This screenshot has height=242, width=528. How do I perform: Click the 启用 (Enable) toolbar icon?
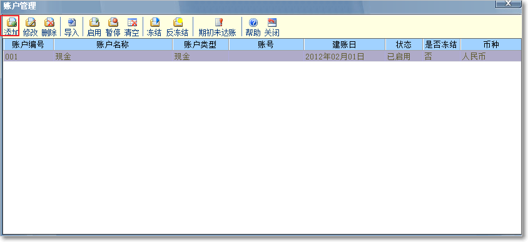tap(94, 26)
